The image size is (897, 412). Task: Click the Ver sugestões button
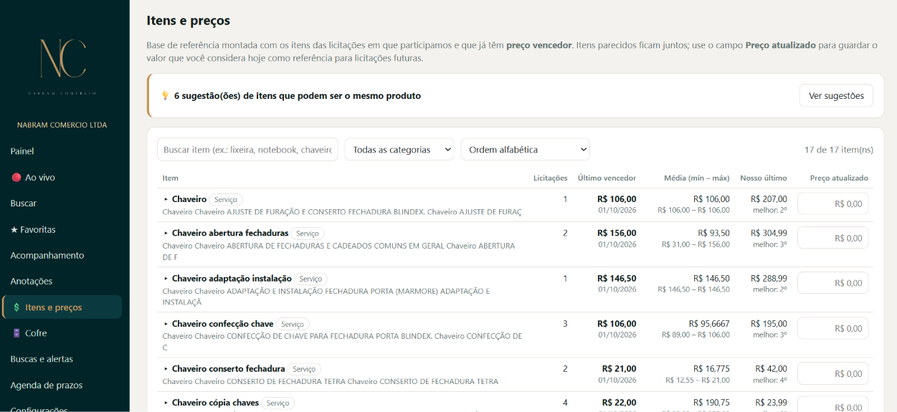coord(836,95)
